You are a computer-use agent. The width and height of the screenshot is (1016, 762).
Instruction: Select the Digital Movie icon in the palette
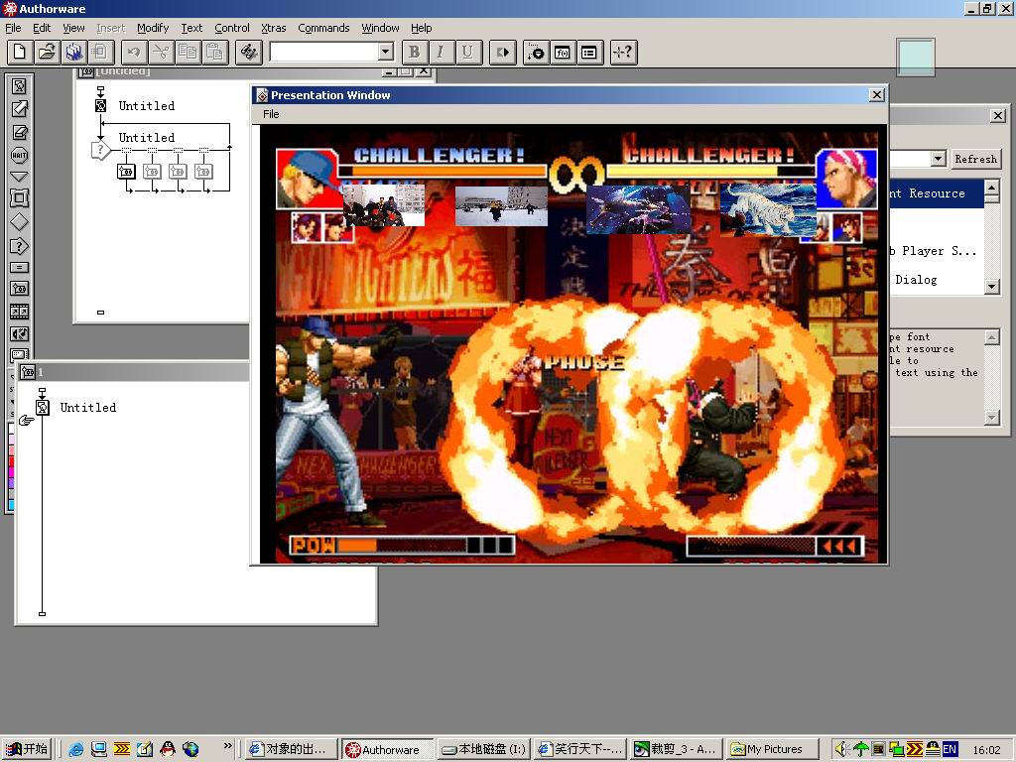pyautogui.click(x=20, y=312)
